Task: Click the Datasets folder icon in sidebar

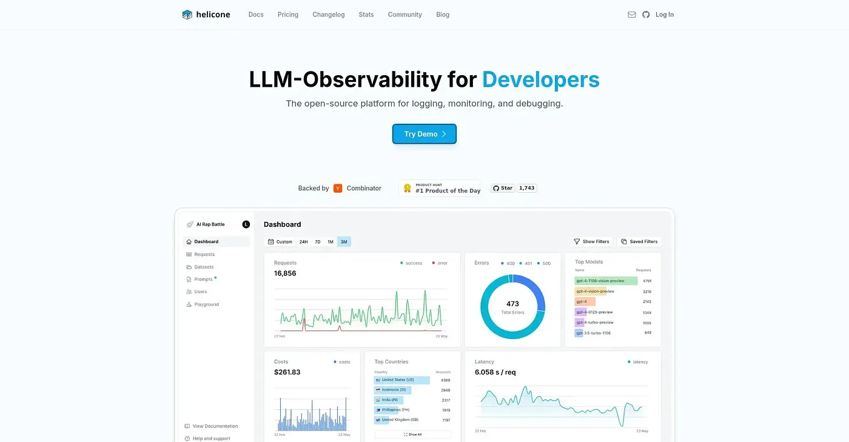Action: pos(189,267)
